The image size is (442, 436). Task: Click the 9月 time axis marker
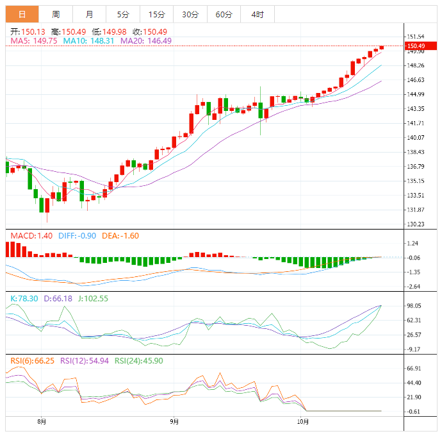[x=174, y=422]
